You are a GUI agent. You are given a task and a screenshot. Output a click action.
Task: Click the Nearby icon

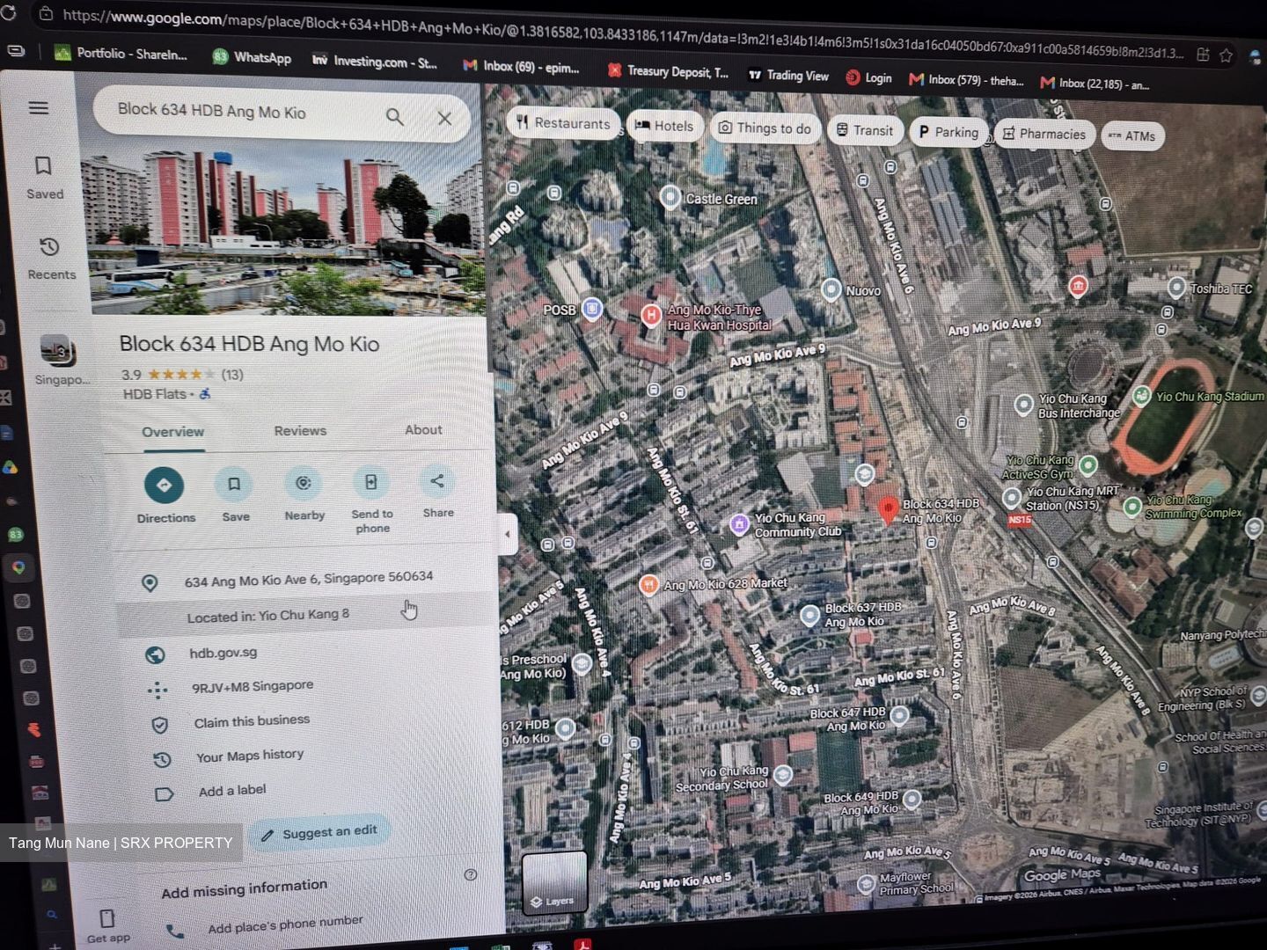[x=304, y=483]
